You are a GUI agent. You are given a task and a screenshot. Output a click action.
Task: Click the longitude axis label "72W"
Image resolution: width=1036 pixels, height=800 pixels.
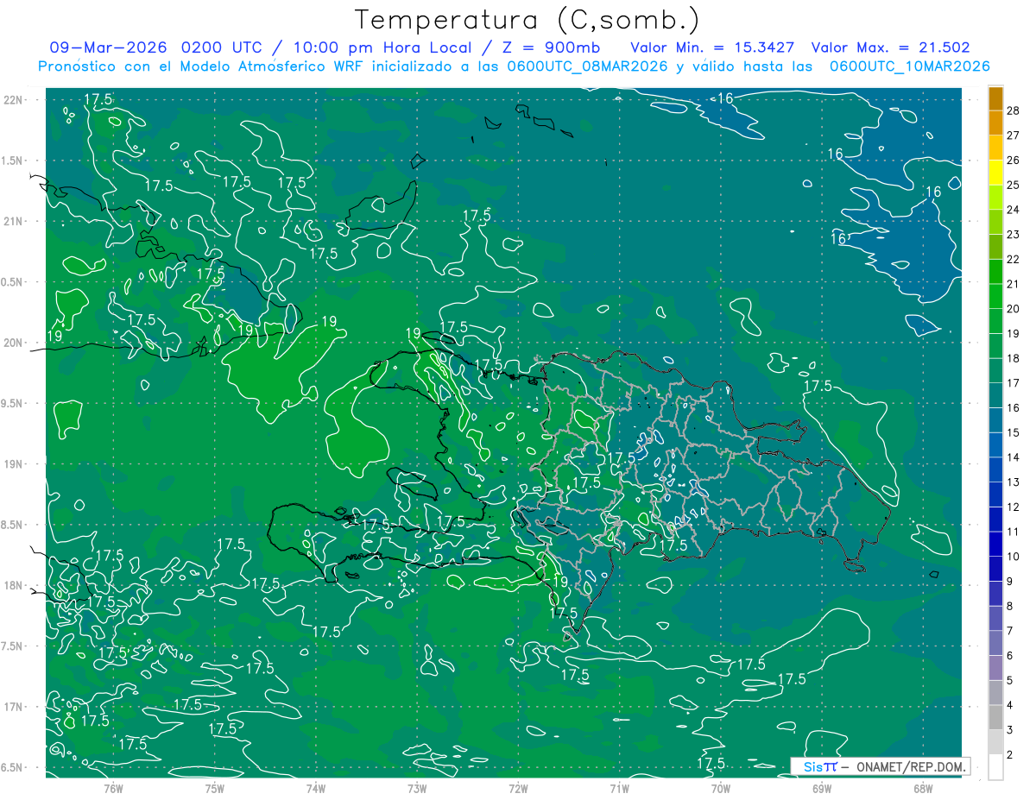point(518,789)
